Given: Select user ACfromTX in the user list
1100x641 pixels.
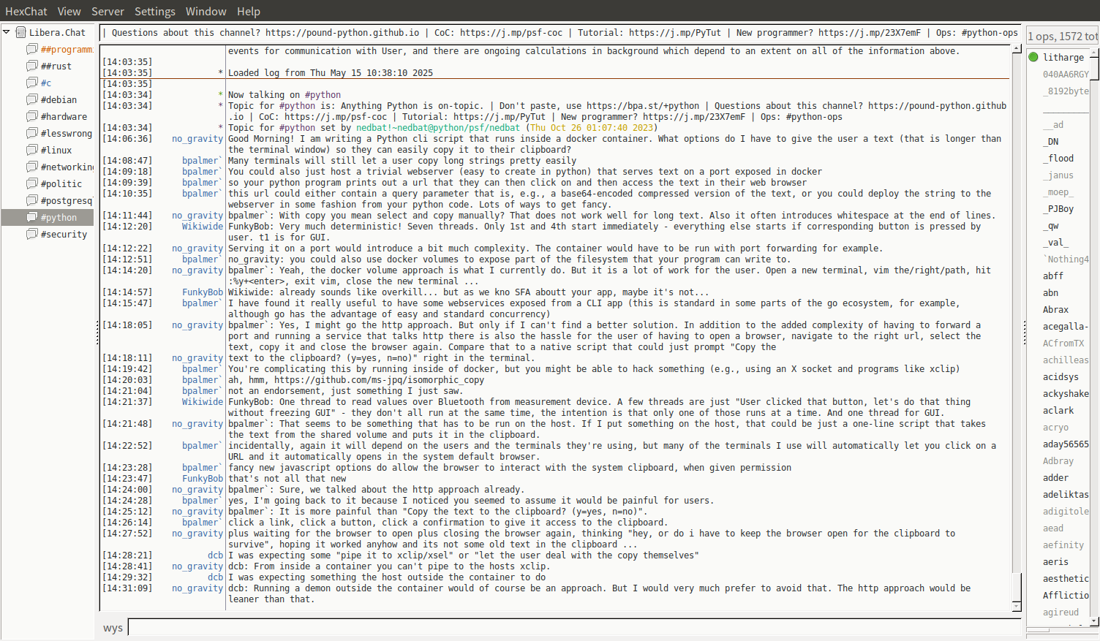Looking at the screenshot, I should (1063, 343).
